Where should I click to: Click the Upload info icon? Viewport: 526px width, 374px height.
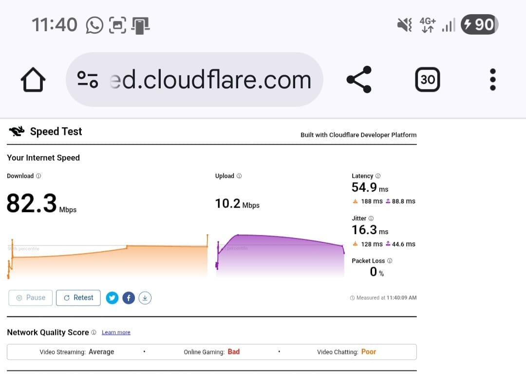[239, 176]
